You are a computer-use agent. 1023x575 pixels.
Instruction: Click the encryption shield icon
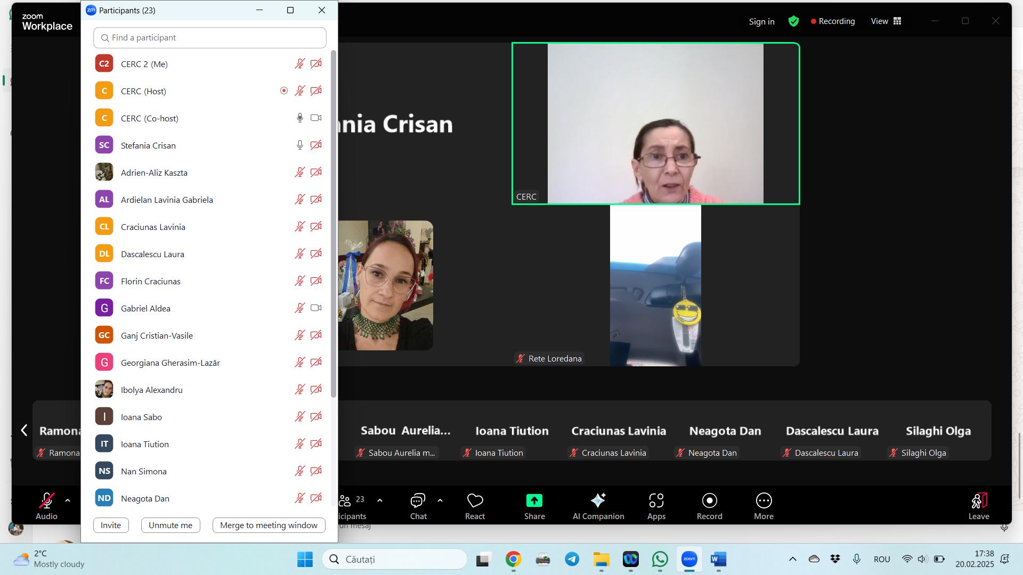coord(793,21)
